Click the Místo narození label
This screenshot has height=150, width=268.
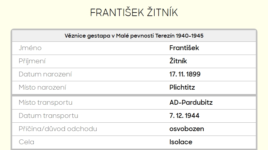pos(42,87)
